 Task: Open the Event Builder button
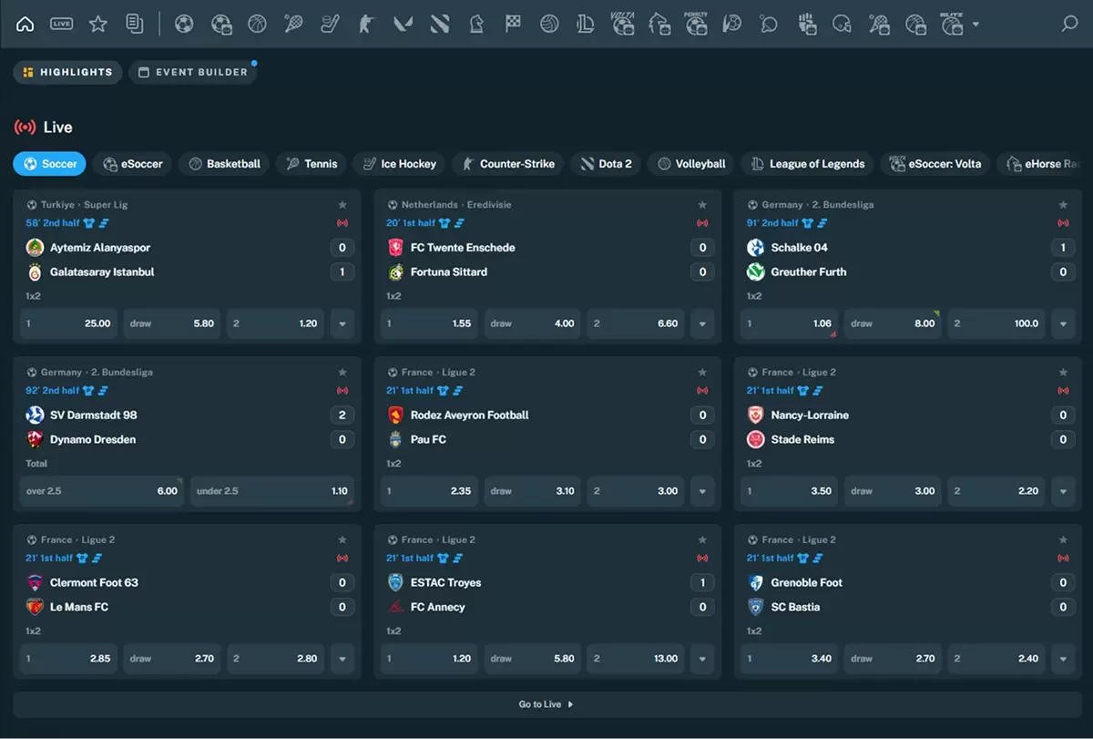(x=193, y=72)
